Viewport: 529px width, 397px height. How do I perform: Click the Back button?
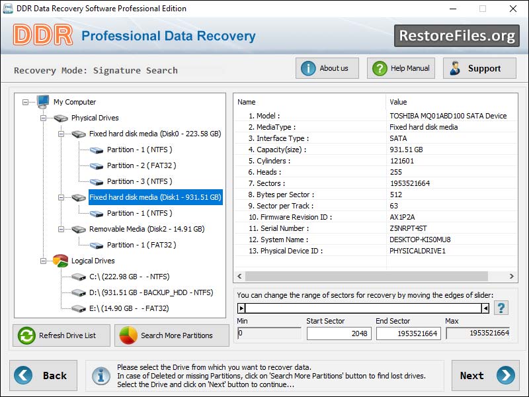tap(44, 376)
